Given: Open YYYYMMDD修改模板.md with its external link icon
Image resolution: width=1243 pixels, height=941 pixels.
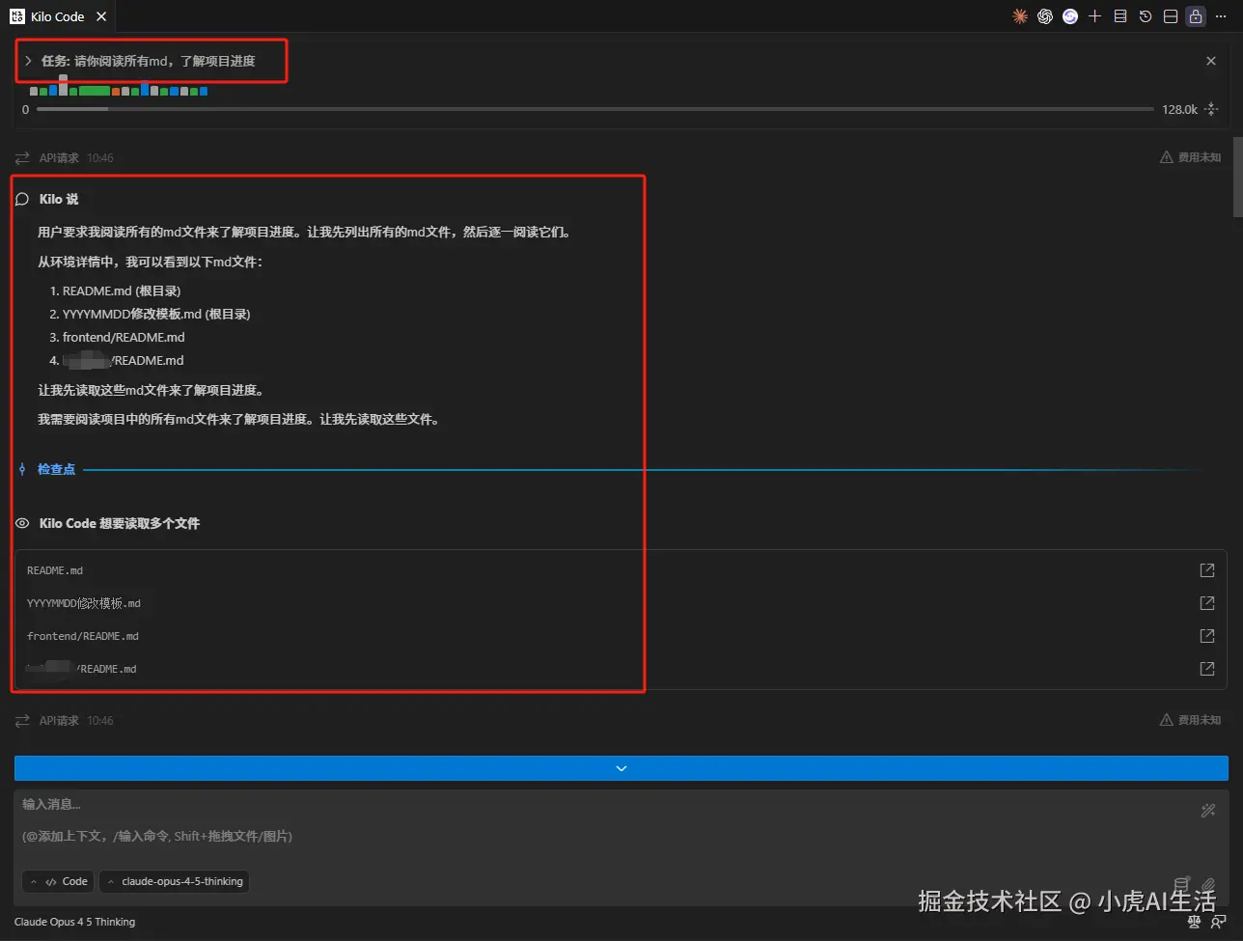Looking at the screenshot, I should click(x=1206, y=603).
